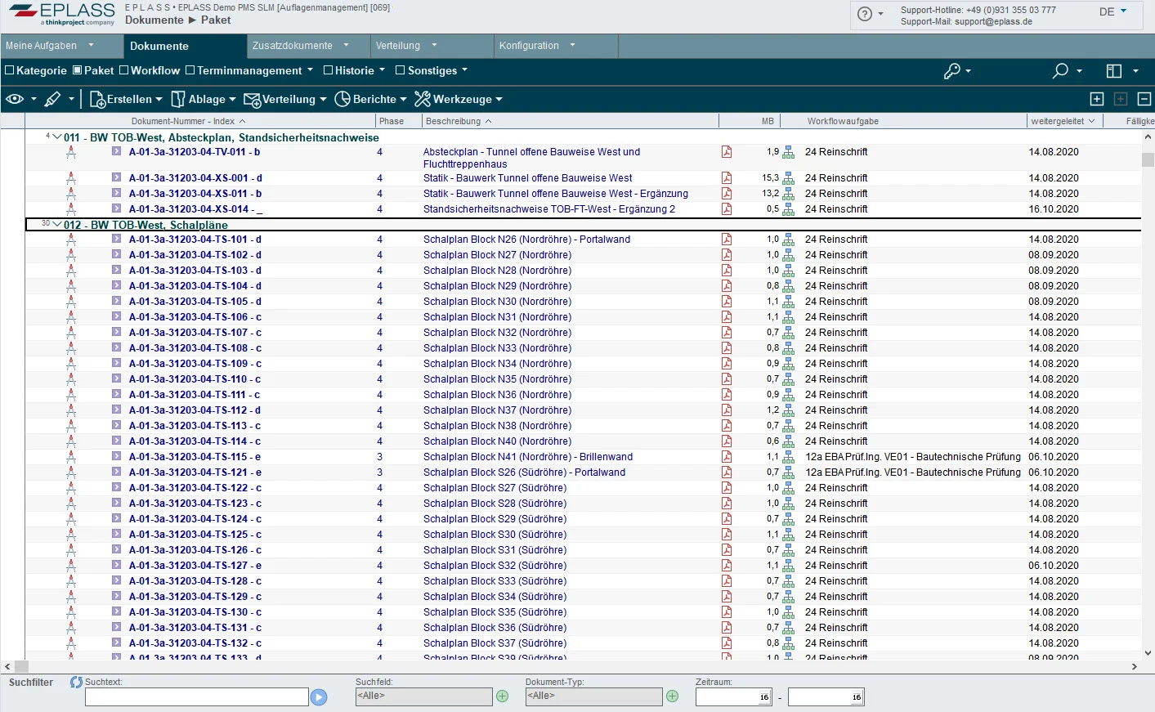This screenshot has height=712, width=1155.
Task: Expand the Berichte dropdown menu
Action: [x=370, y=99]
